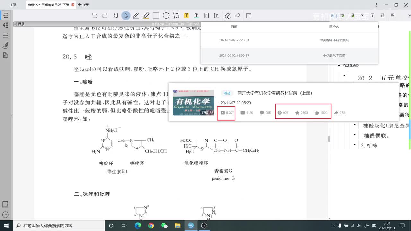The image size is (411, 231).
Task: Click the bookmark icon beside 目录
Action: pyautogui.click(x=15, y=24)
